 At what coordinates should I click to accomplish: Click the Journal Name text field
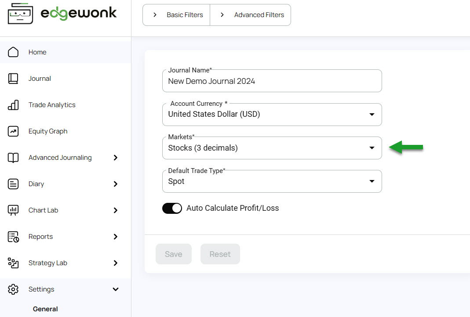coord(272,81)
